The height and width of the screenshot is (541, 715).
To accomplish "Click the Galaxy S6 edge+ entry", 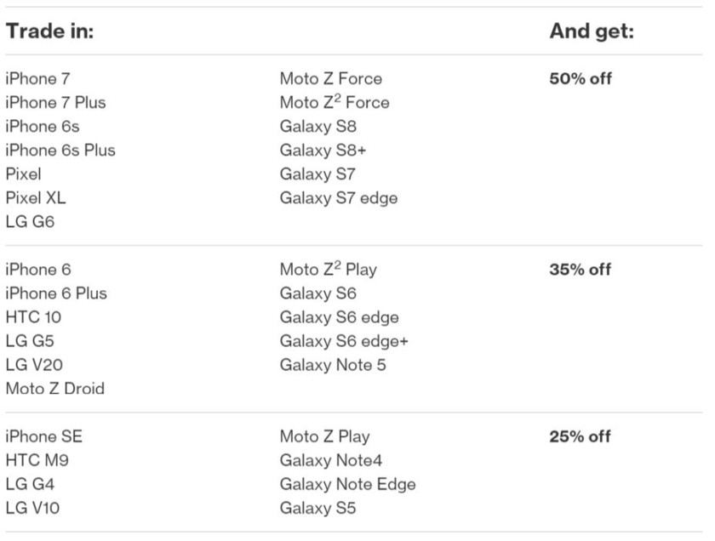I will [344, 341].
